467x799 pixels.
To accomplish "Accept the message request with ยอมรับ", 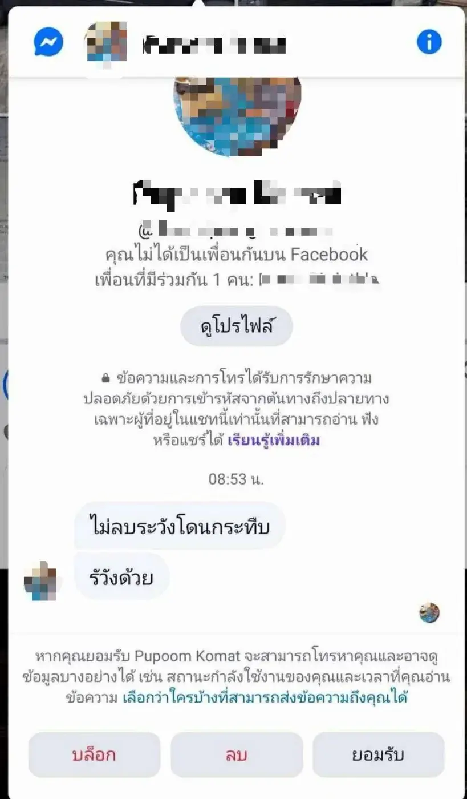I will 379,754.
